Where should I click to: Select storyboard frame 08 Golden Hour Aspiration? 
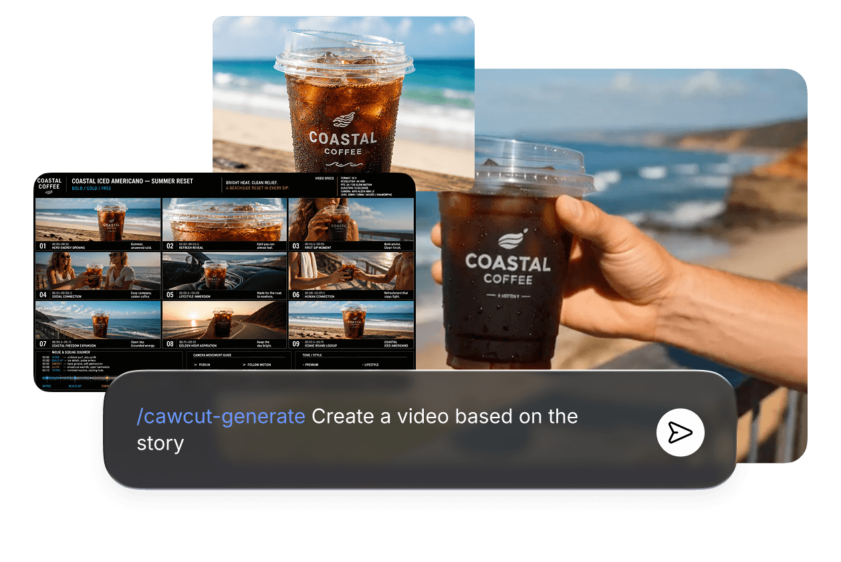coord(224,324)
